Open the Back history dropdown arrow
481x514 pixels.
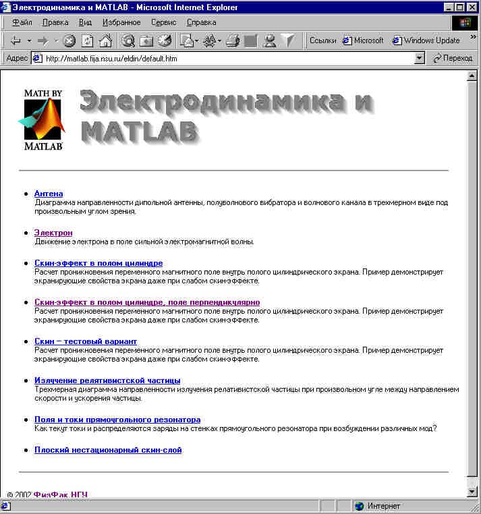tap(30, 41)
